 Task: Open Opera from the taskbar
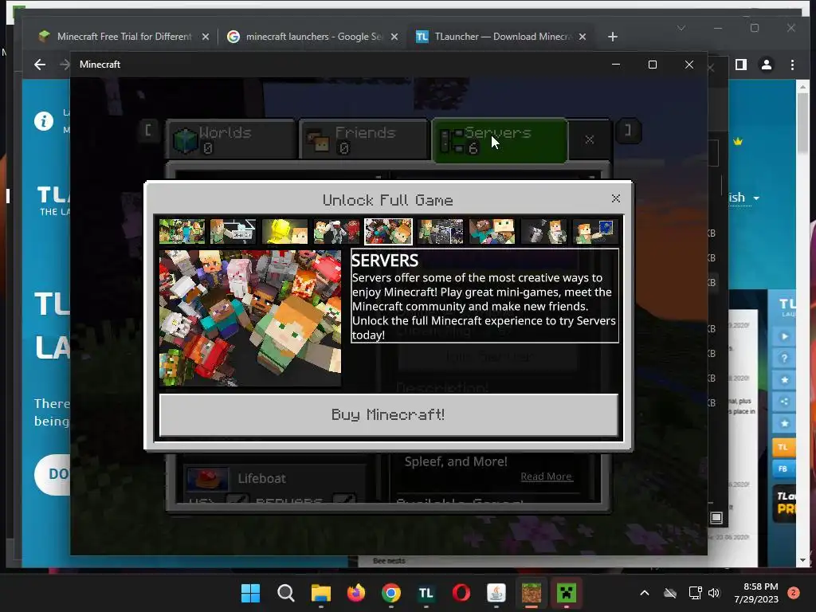point(461,593)
